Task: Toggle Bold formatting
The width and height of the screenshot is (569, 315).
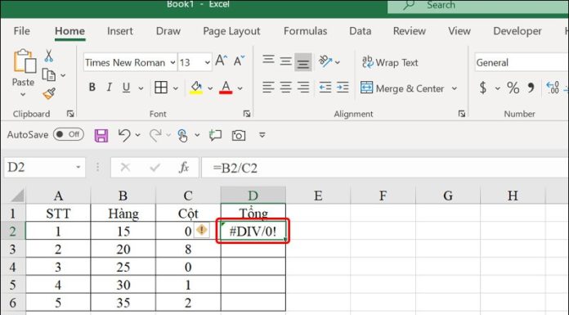Action: point(92,88)
